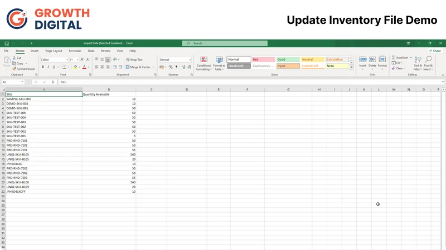Screen dimensions: 446x250
Task: Decrease the cell indent
Action: point(115,67)
